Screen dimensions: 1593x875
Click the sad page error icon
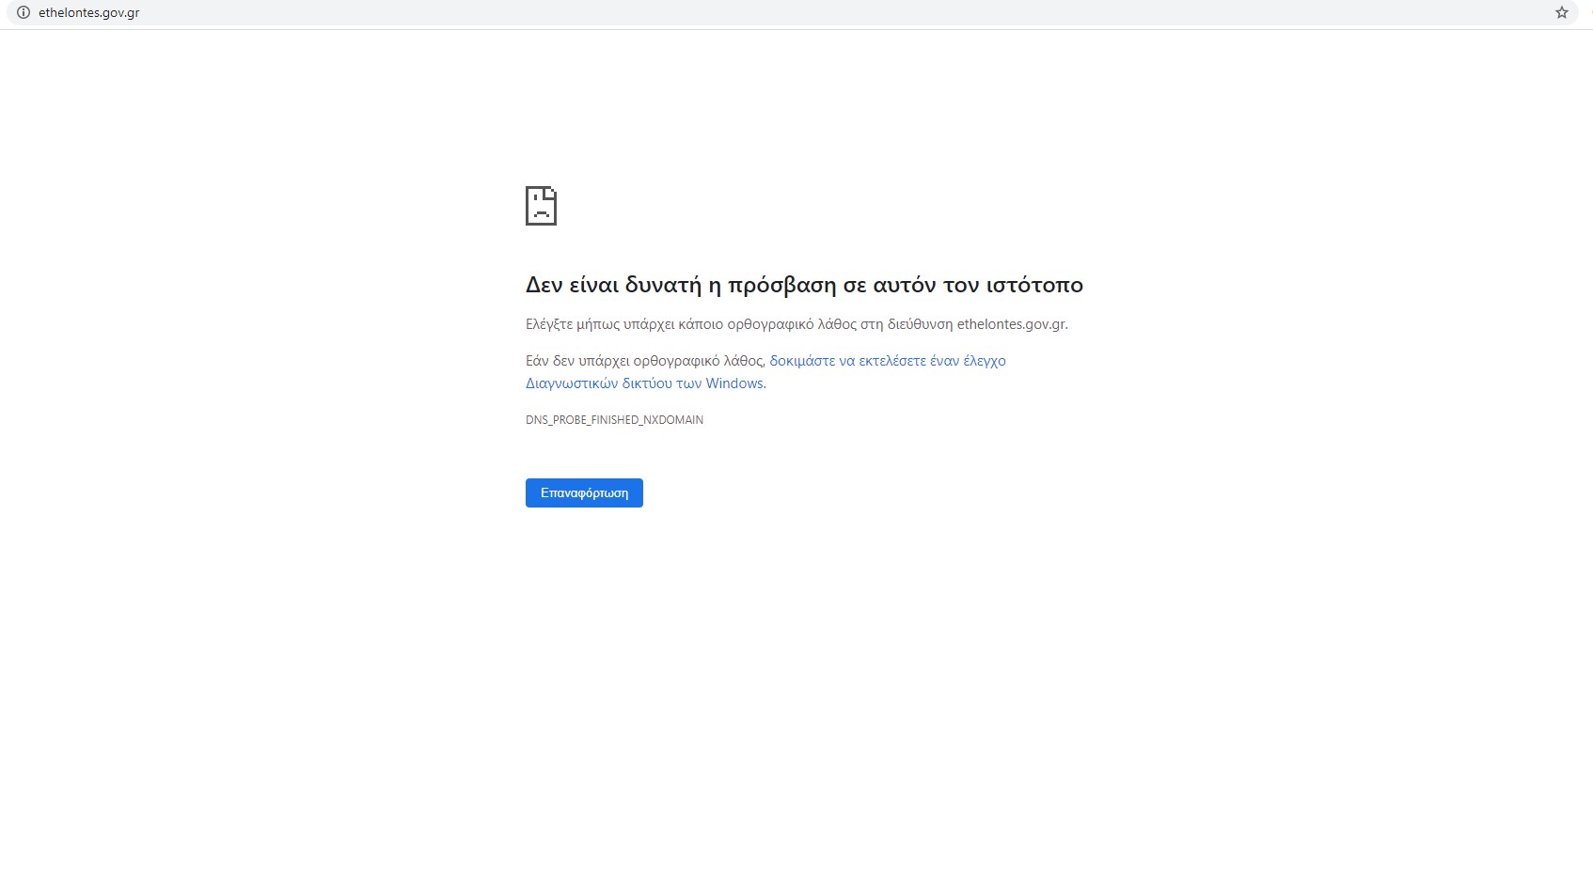pos(541,206)
